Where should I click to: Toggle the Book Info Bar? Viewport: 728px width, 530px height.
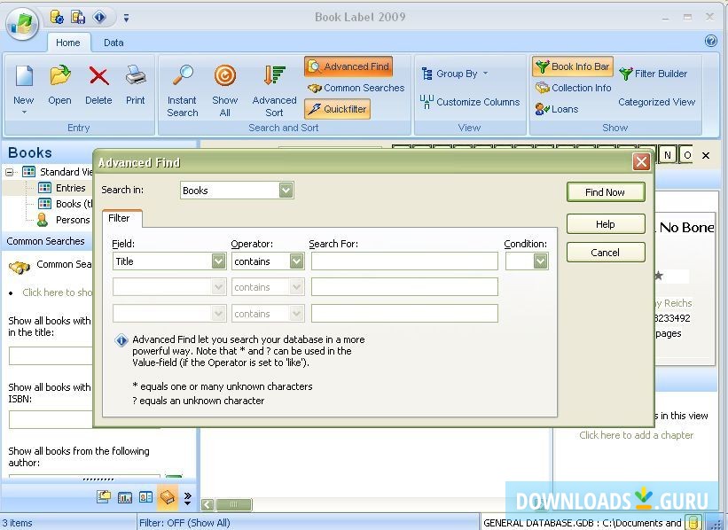tap(573, 66)
